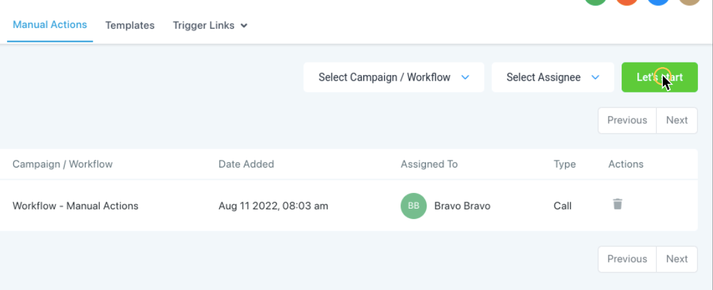Click the Date Added column header
This screenshot has height=290, width=713.
(x=246, y=164)
